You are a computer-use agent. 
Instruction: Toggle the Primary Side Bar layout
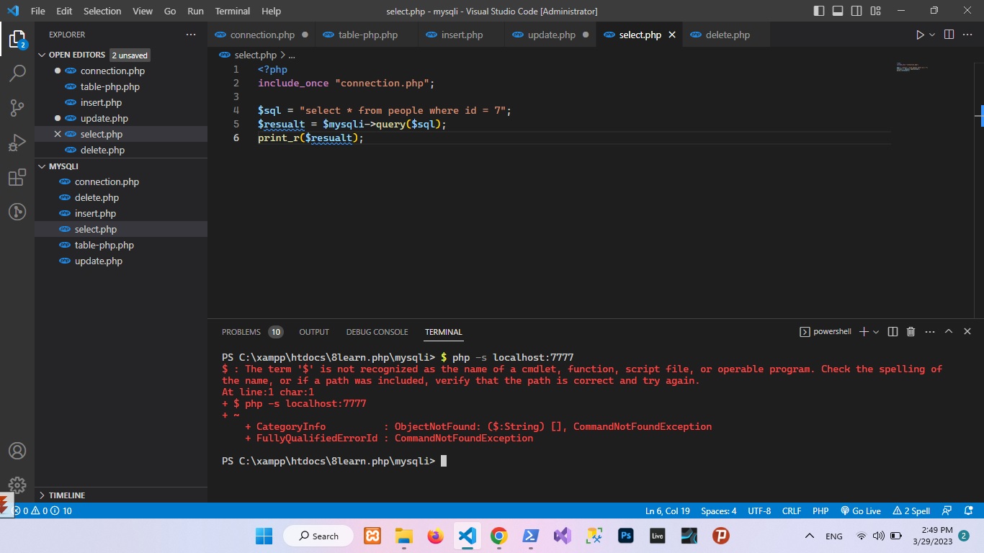819,11
